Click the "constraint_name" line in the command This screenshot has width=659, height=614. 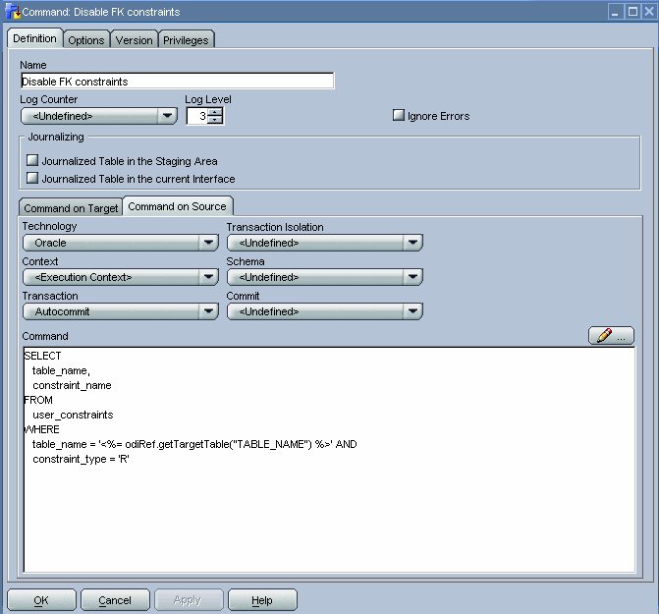(72, 385)
